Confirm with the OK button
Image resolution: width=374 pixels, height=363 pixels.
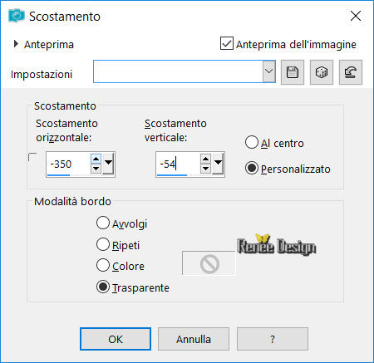tap(116, 339)
